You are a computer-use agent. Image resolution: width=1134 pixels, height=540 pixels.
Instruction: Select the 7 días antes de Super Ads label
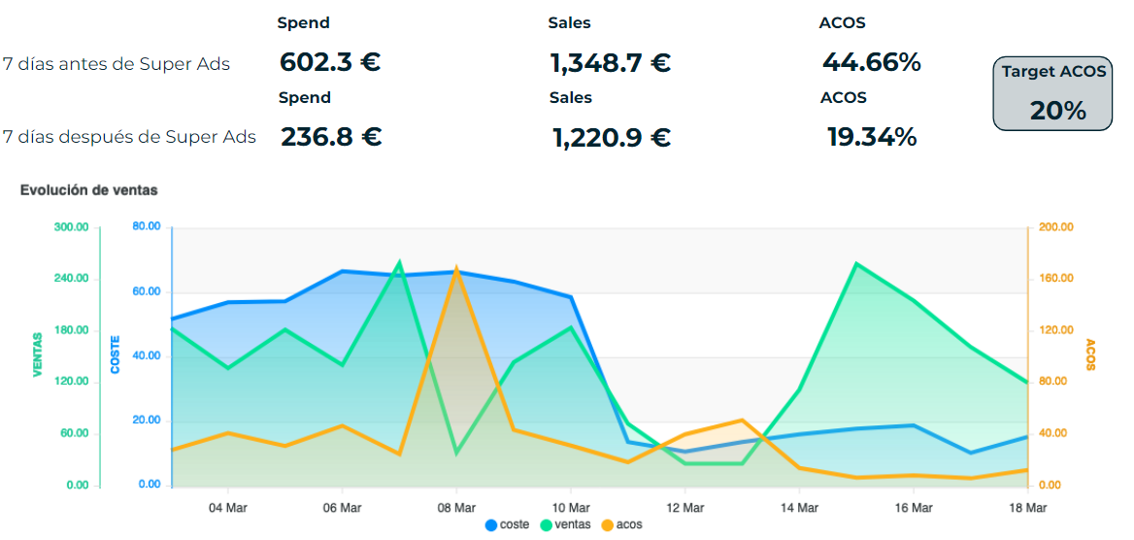point(116,64)
